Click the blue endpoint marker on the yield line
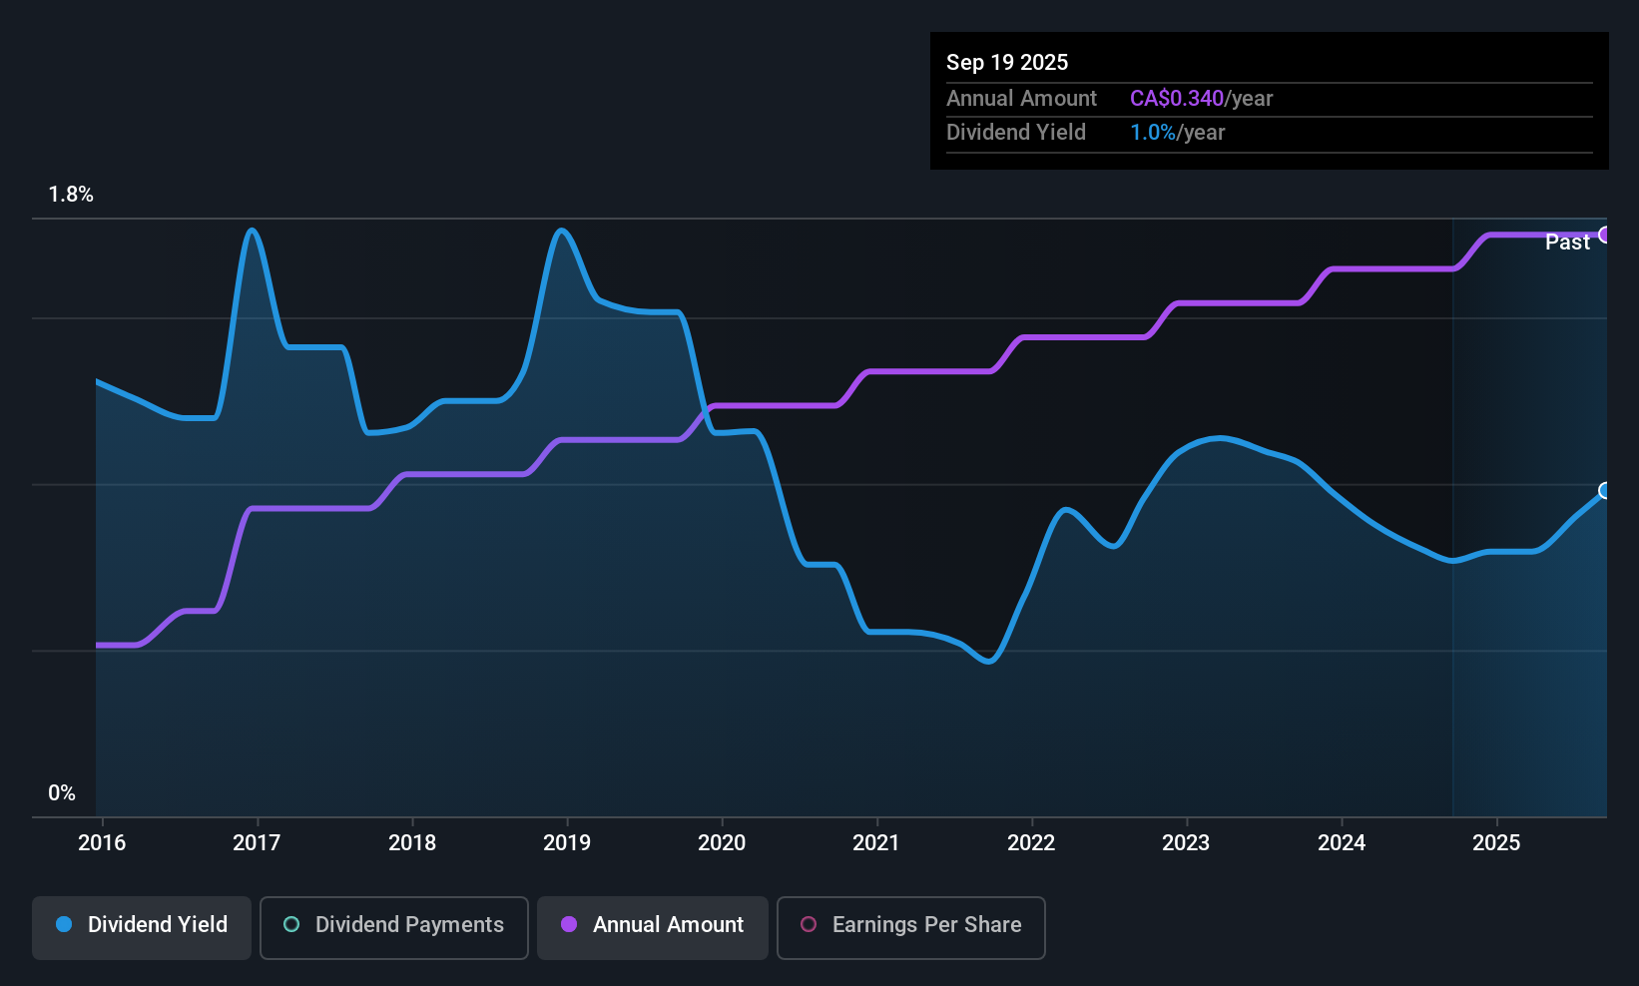Image resolution: width=1639 pixels, height=986 pixels. click(x=1603, y=491)
